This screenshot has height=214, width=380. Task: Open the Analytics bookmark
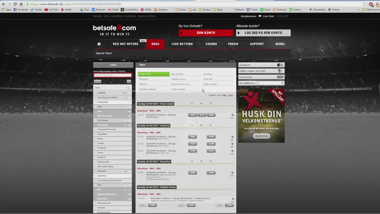[x=161, y=10]
